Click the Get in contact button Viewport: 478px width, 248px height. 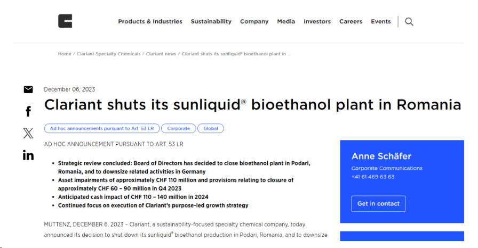(378, 204)
